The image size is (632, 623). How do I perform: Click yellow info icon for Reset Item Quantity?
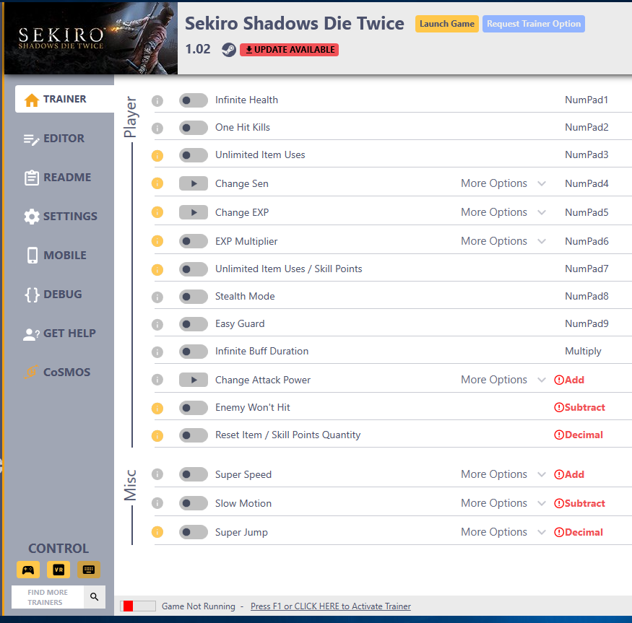pyautogui.click(x=157, y=436)
